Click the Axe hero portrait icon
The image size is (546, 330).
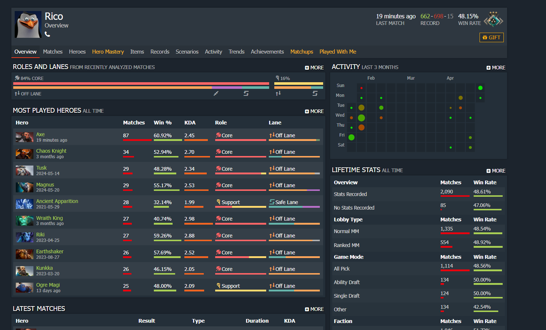[25, 137]
